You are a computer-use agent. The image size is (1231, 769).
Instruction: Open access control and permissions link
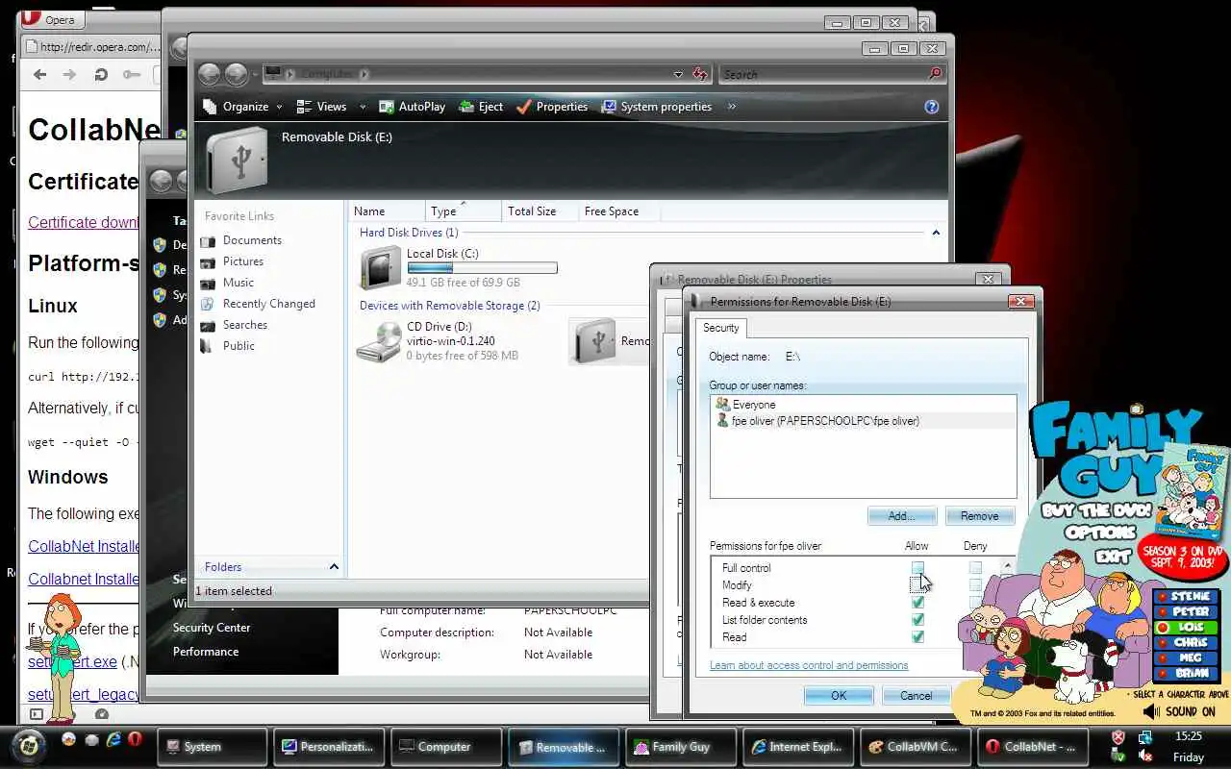click(x=808, y=665)
